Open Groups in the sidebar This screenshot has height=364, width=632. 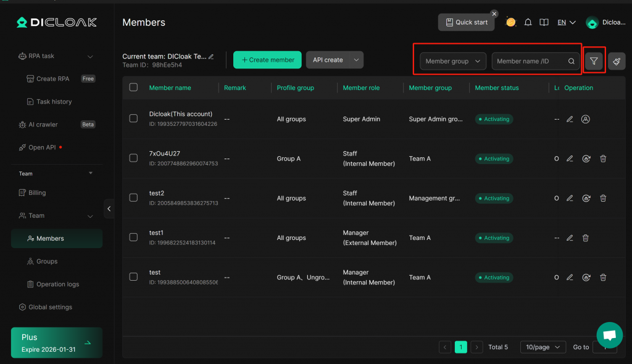[47, 262]
